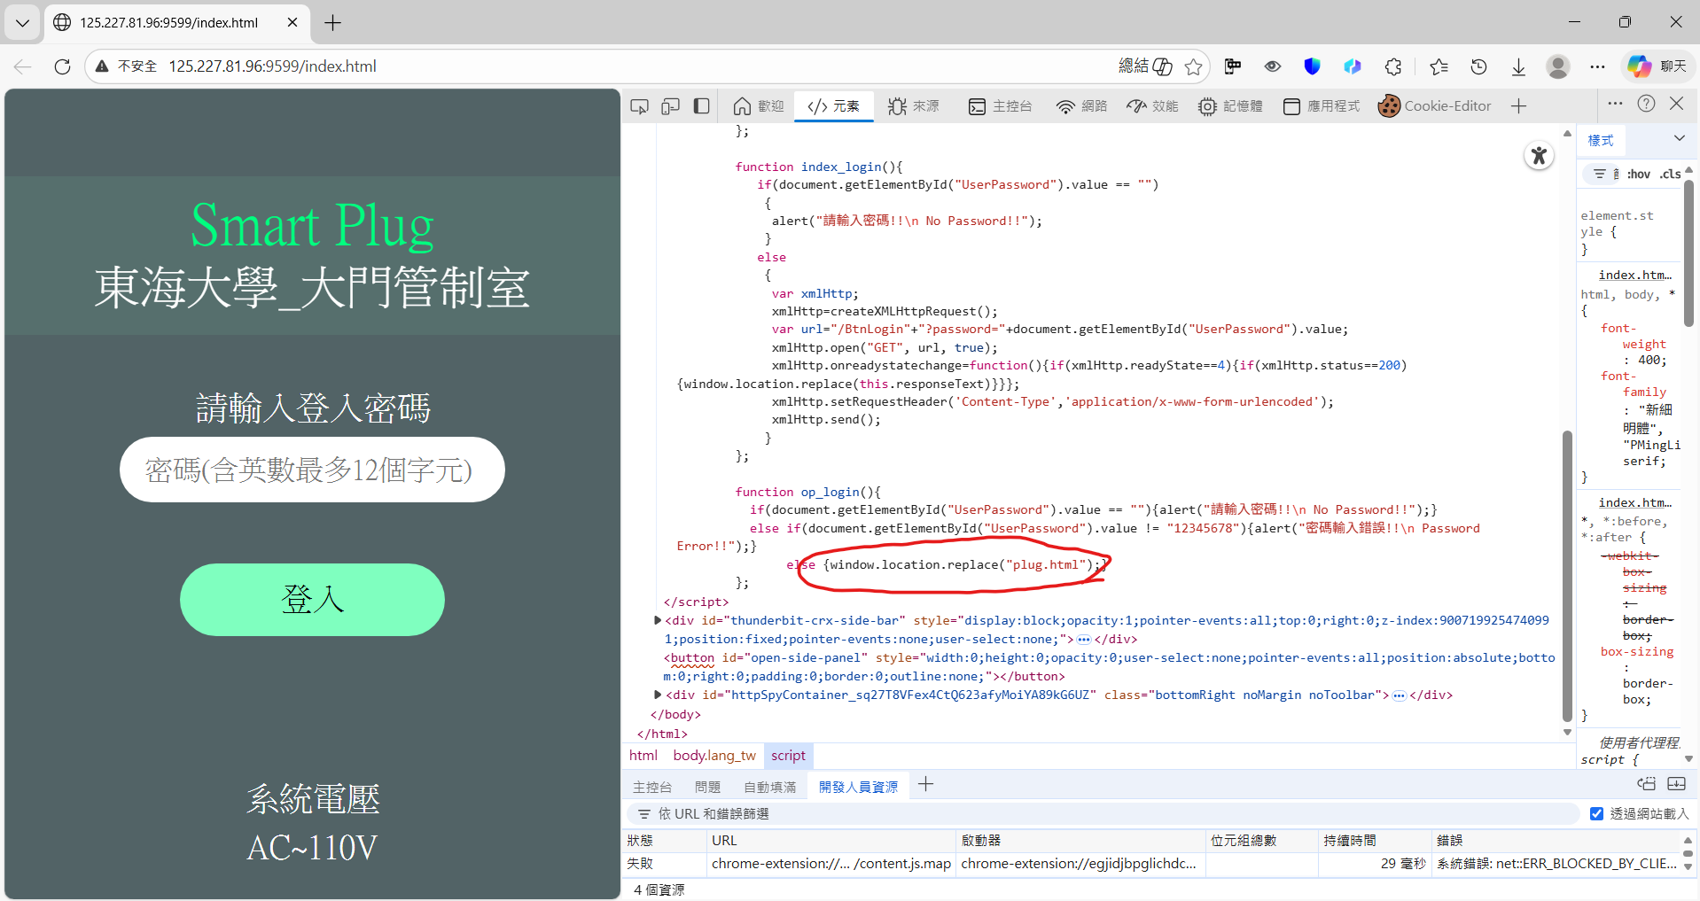
Task: Open the user profile avatar
Action: pos(1558,66)
